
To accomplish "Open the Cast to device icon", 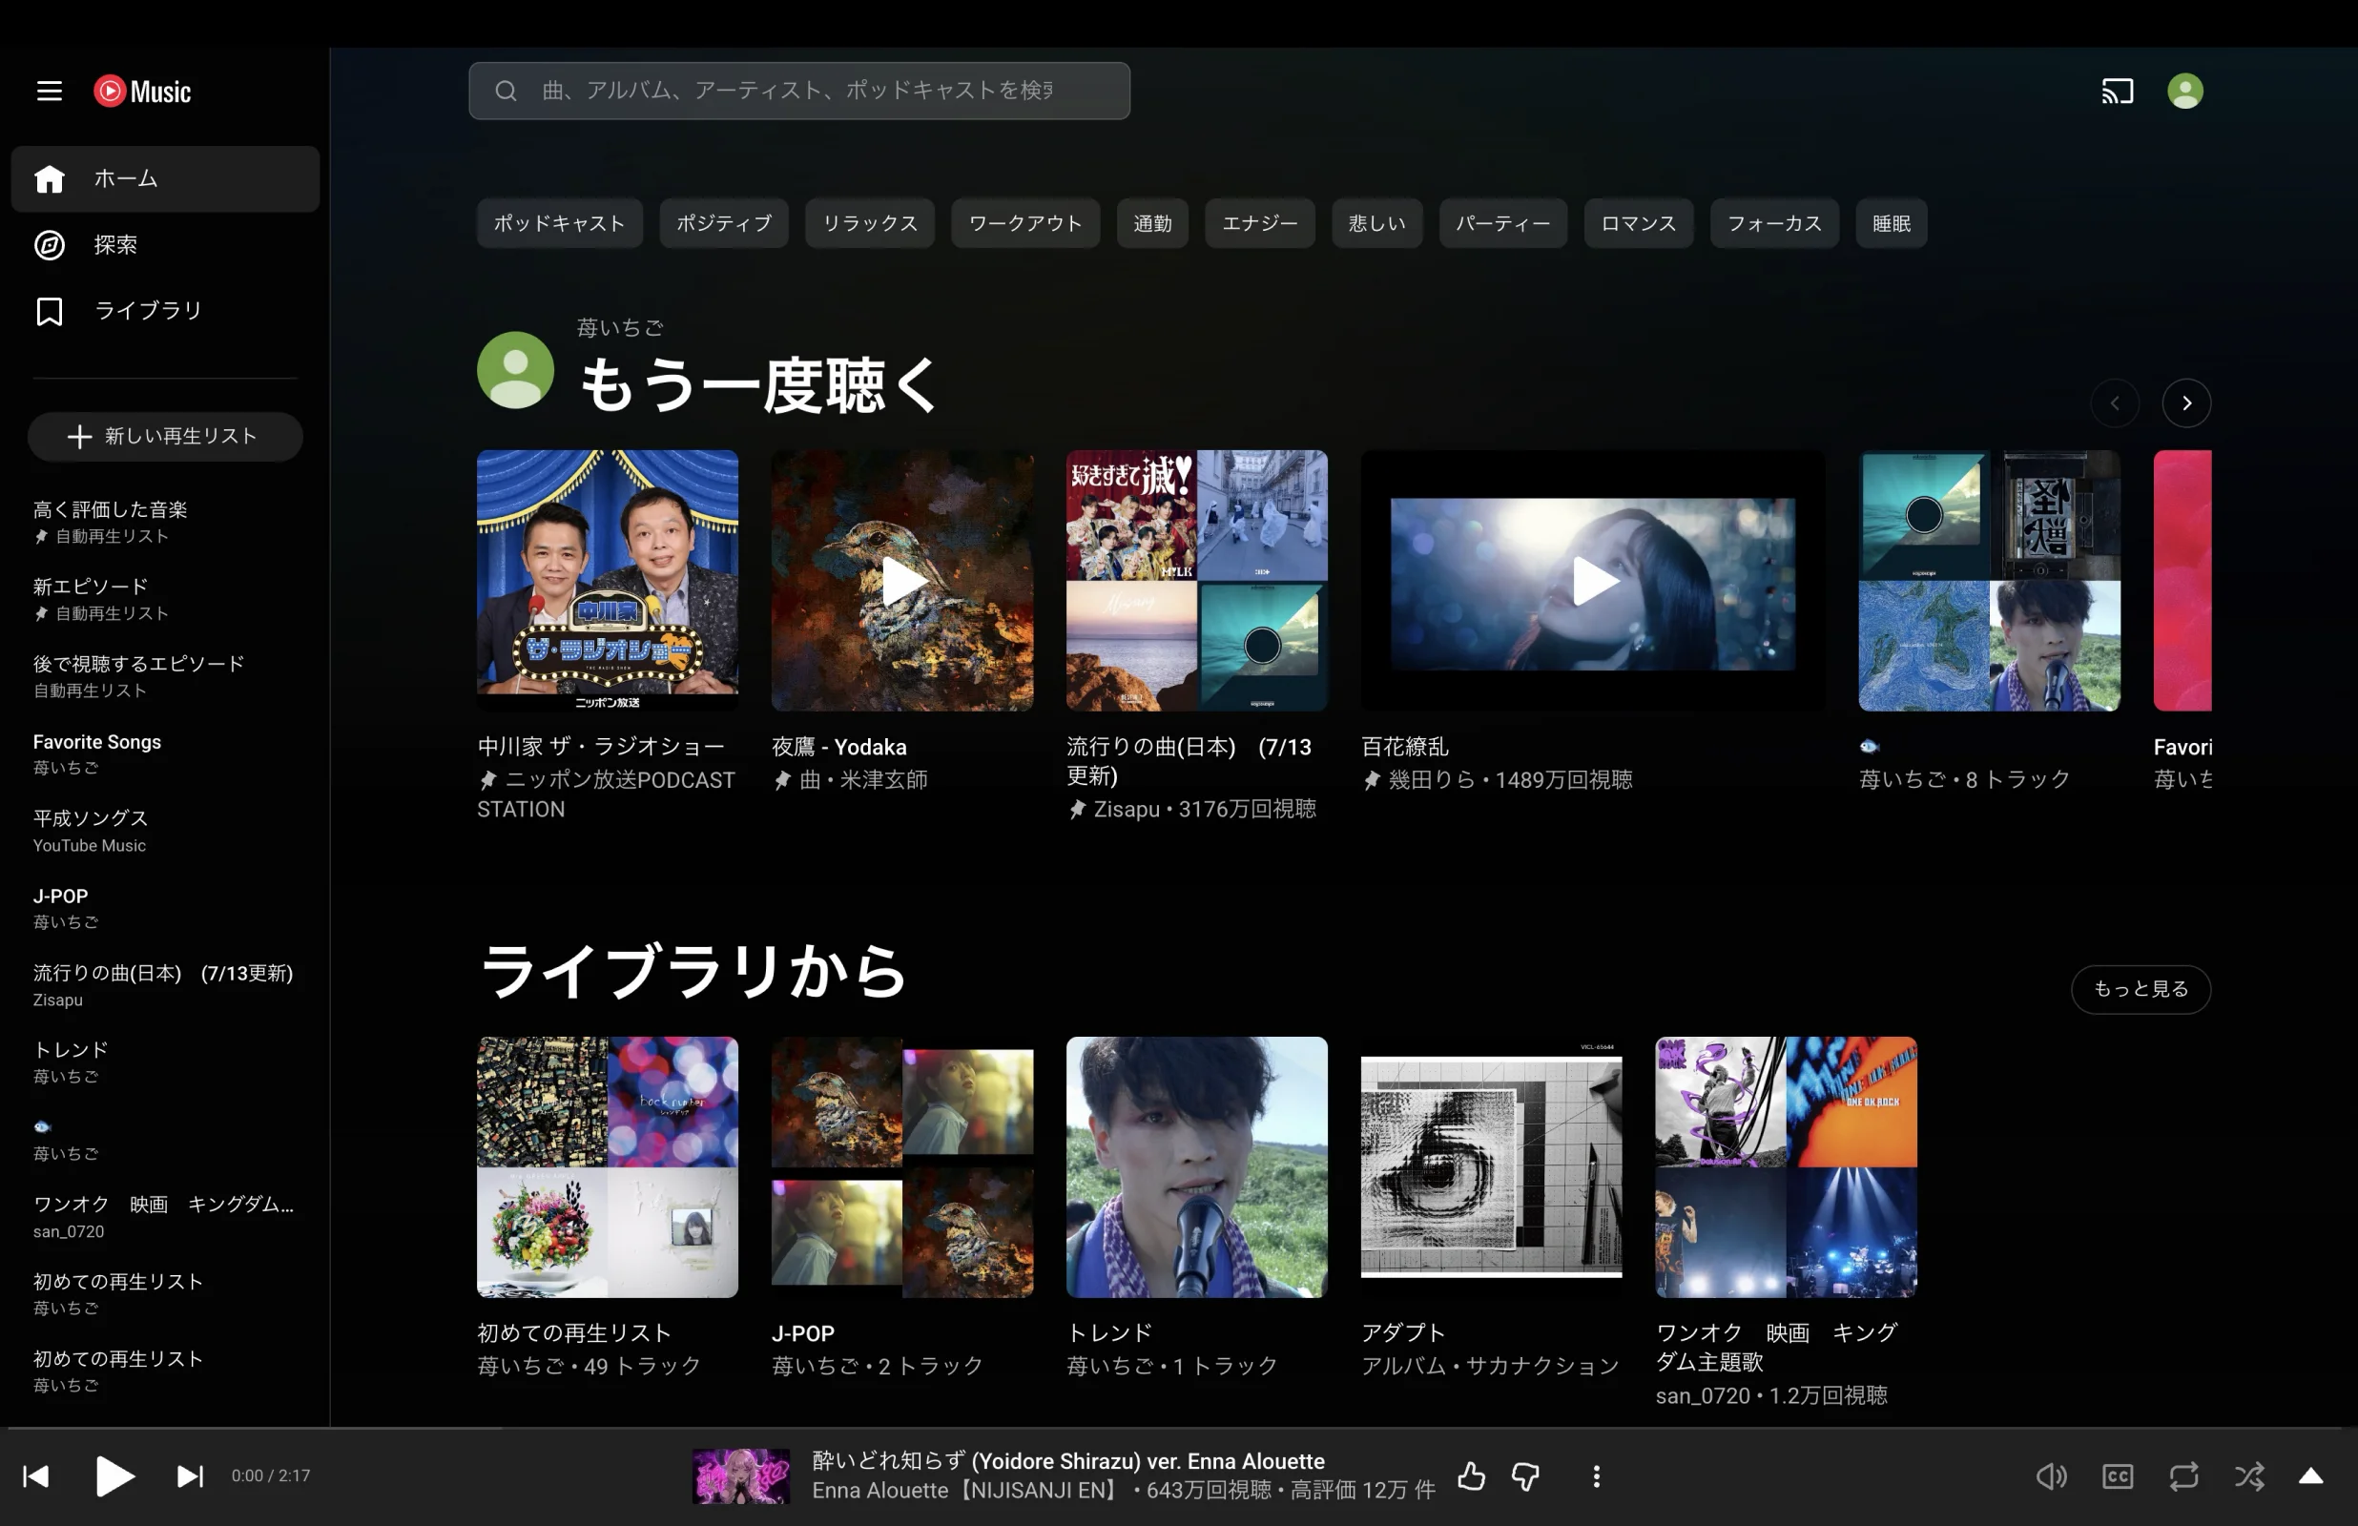I will pyautogui.click(x=2118, y=92).
